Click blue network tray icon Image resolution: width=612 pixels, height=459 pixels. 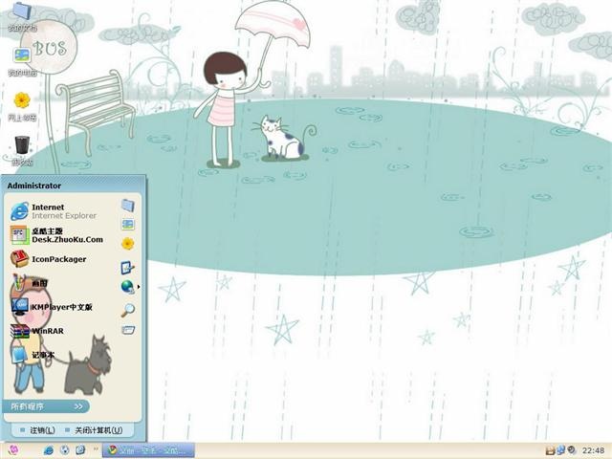point(561,450)
